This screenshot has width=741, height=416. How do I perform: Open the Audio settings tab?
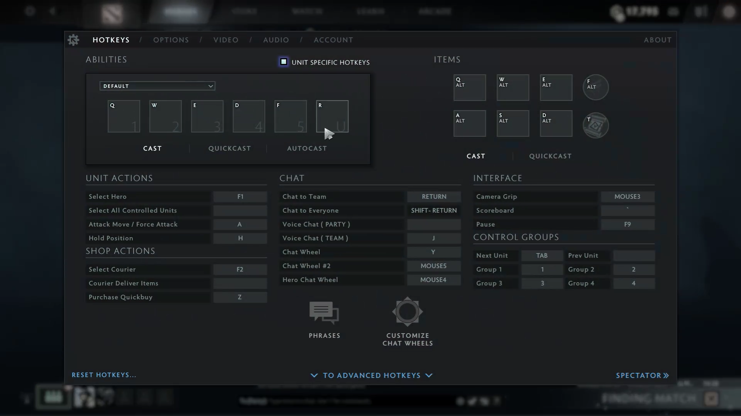click(276, 40)
